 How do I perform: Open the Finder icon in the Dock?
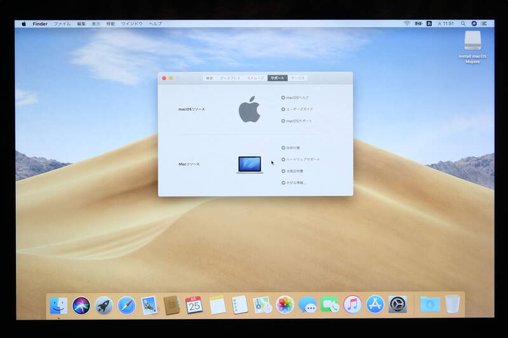click(x=58, y=305)
